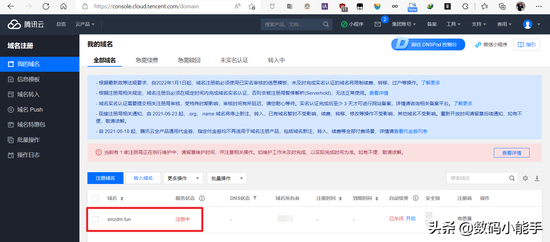Open the browser profile avatar
The height and width of the screenshot is (242, 550).
[x=521, y=6]
